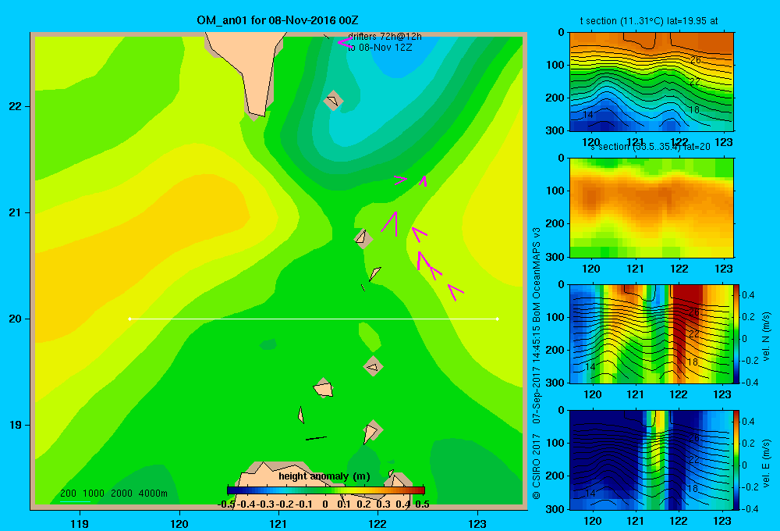Click the '26' contour label in the temperature section
The width and height of the screenshot is (780, 531).
pyautogui.click(x=695, y=60)
